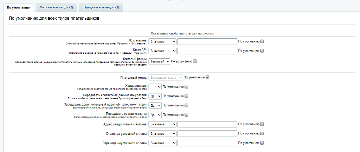Tick По умолчанию checkbox for Холдирование
360x152 pixels.
tap(187, 87)
